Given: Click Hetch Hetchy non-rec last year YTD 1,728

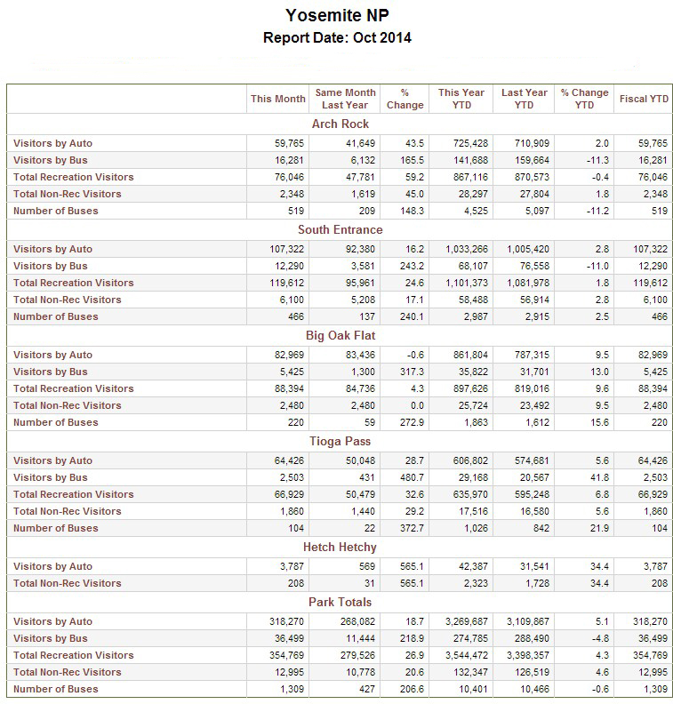Looking at the screenshot, I should click(537, 584).
